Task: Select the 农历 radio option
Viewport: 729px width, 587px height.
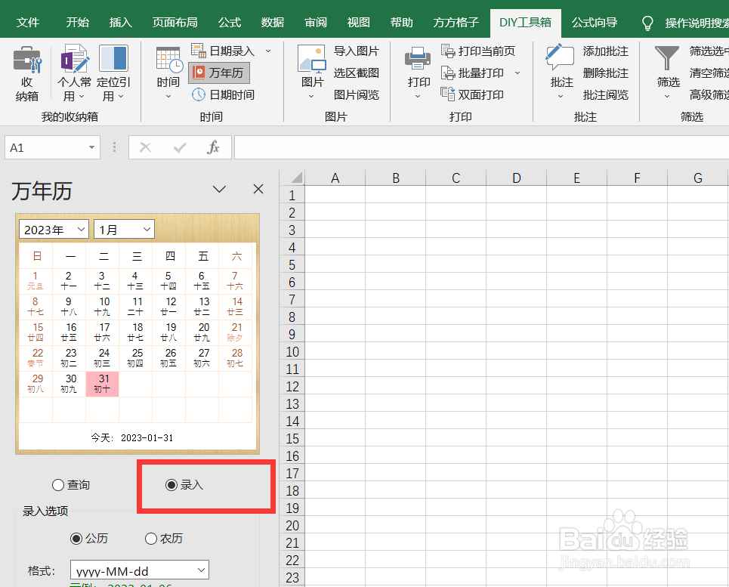Action: (151, 539)
